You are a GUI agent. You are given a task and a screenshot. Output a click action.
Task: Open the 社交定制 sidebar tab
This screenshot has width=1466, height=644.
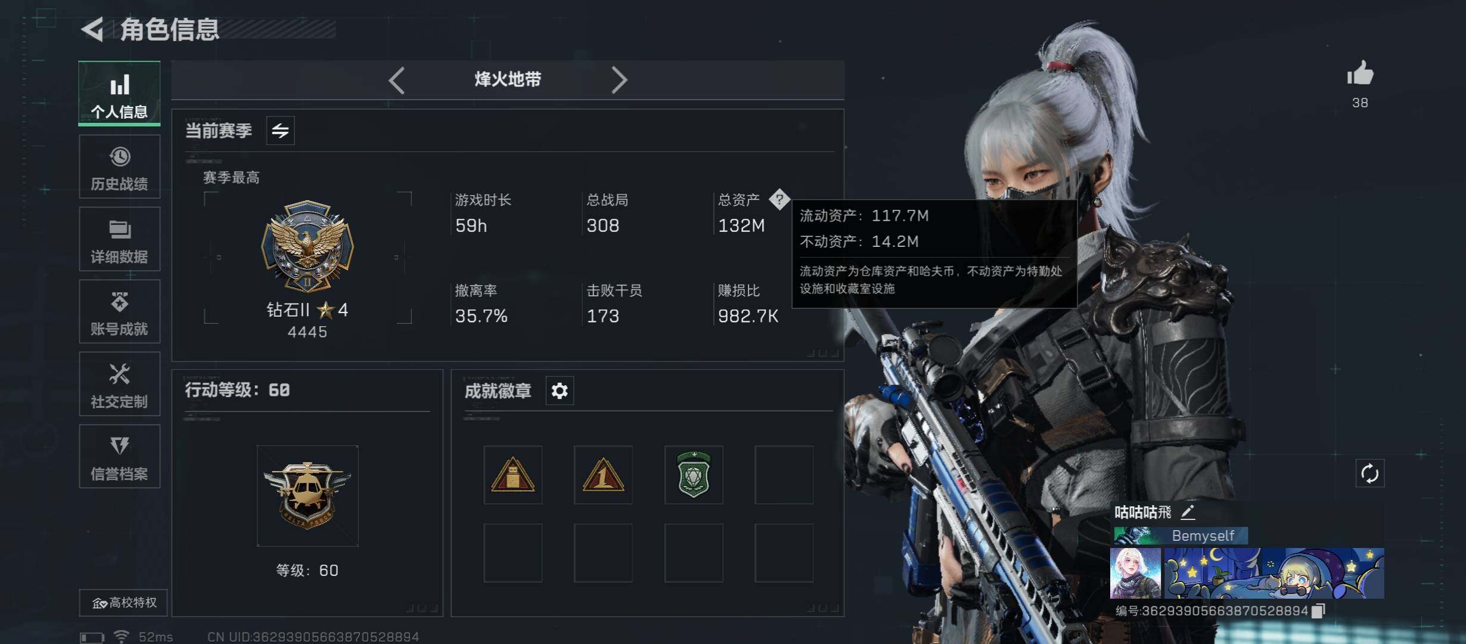(120, 384)
